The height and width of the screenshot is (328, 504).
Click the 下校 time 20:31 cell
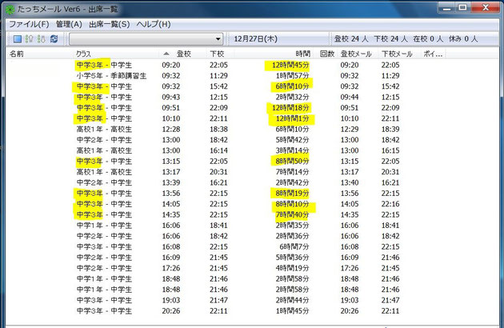(x=218, y=172)
